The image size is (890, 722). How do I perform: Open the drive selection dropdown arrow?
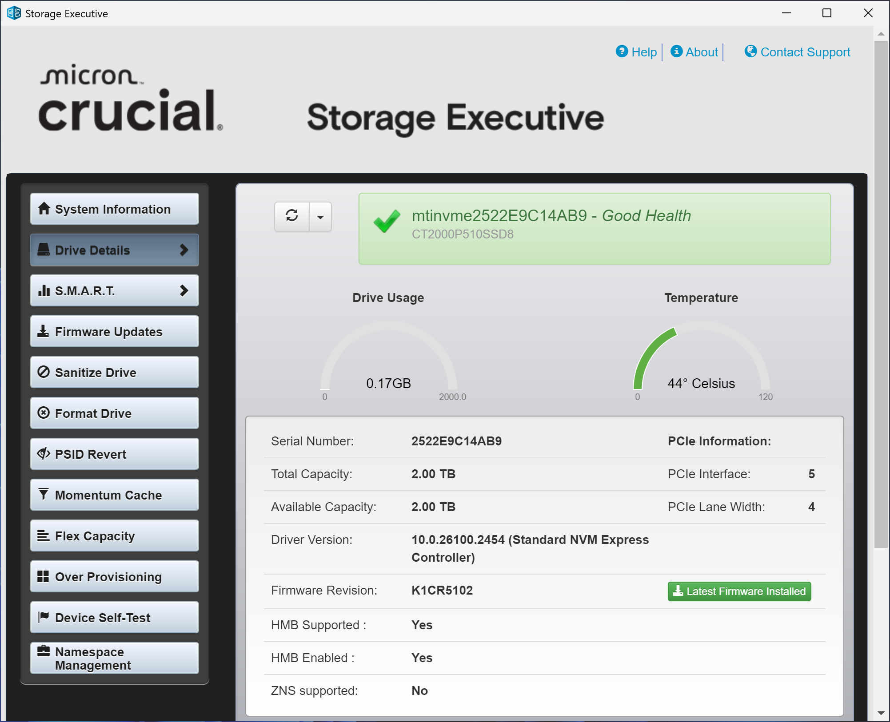point(320,217)
